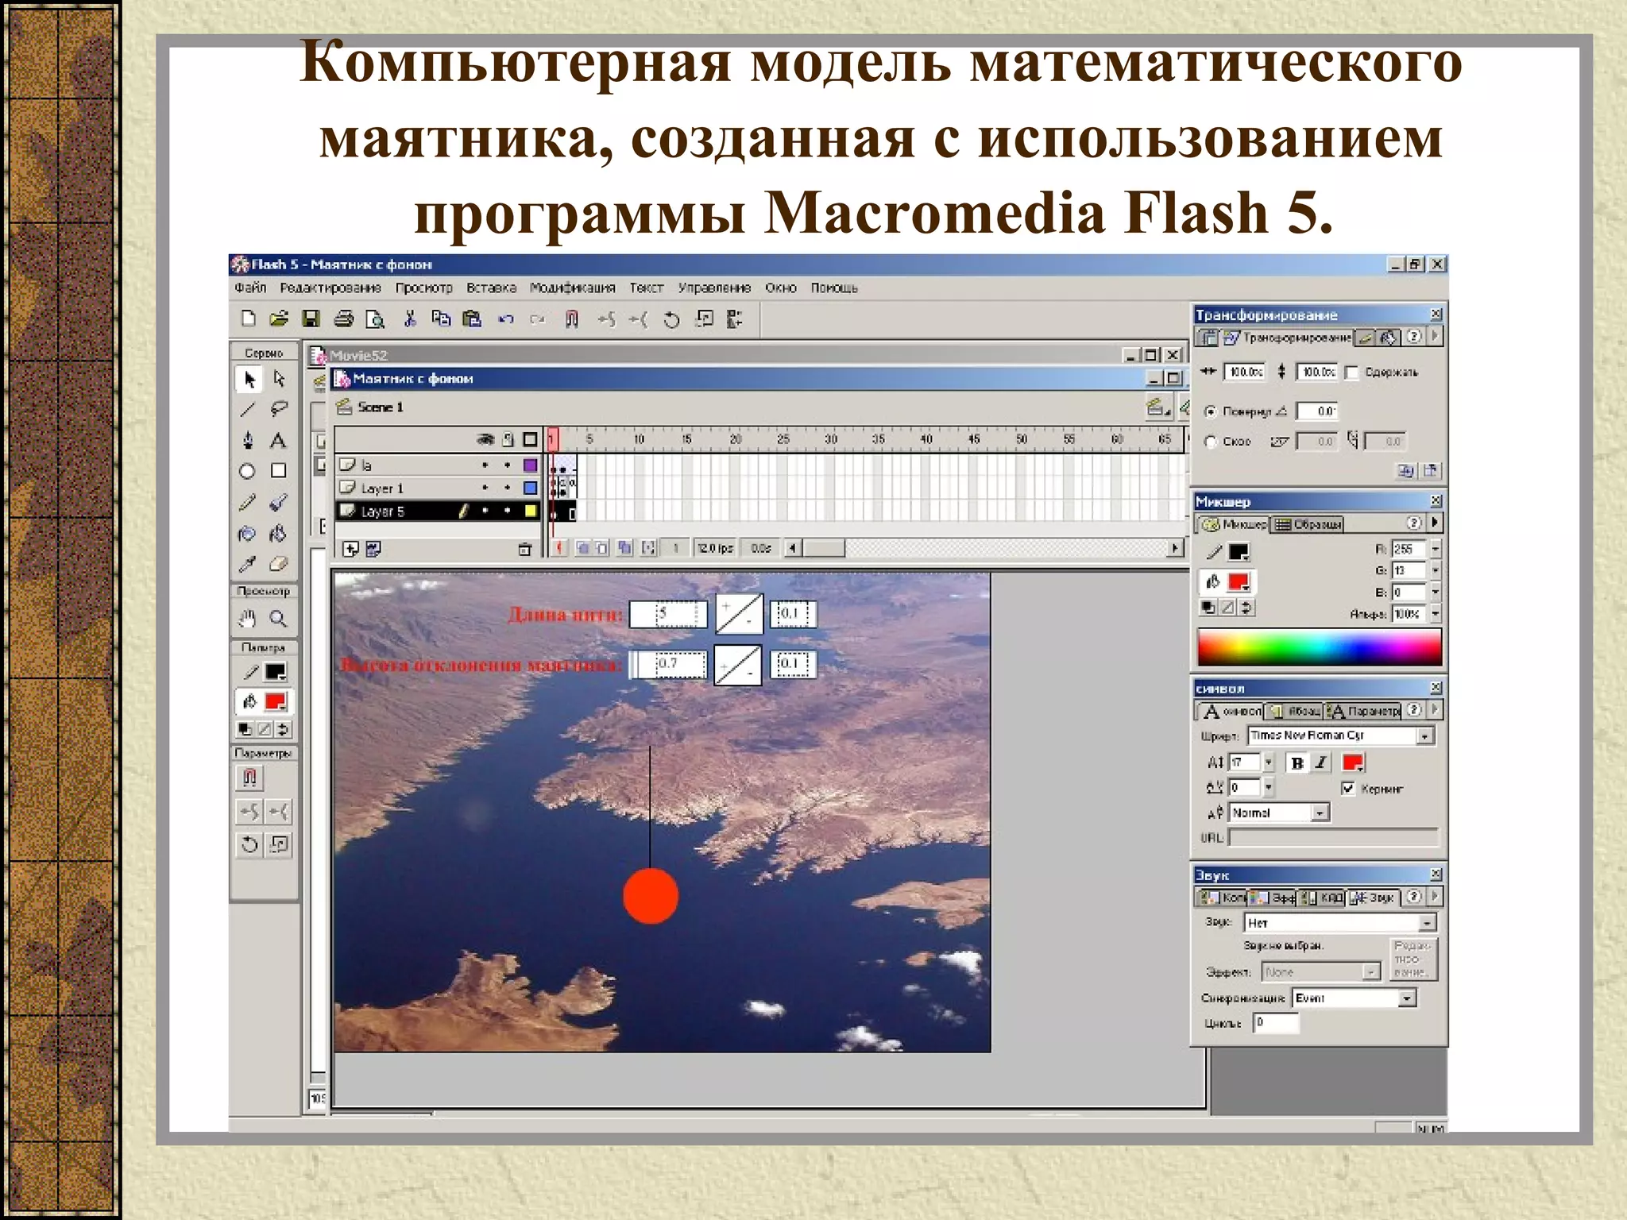This screenshot has width=1627, height=1220.
Task: Select the Rotate radio button
Action: [1211, 411]
